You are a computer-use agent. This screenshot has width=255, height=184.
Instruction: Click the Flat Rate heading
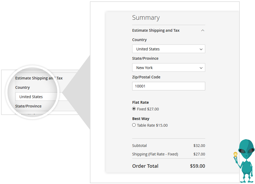tap(140, 102)
